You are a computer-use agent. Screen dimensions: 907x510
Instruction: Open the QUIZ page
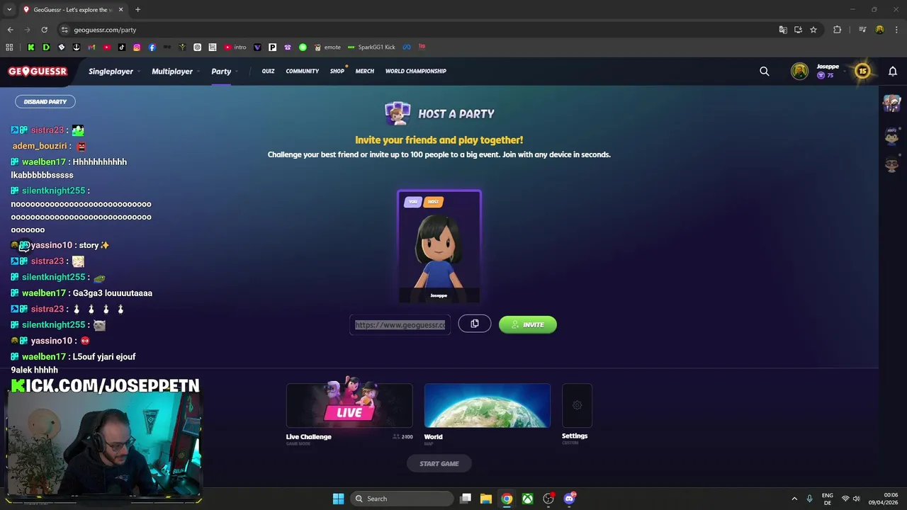[x=268, y=71]
